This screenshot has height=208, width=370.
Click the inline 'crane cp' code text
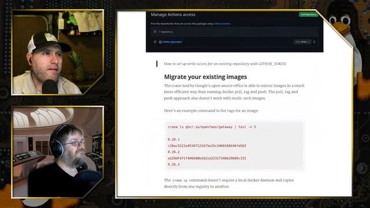[x=180, y=180]
